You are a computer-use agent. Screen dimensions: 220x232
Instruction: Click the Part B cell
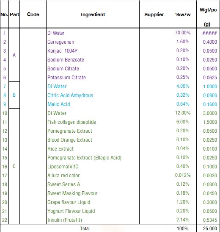14,95
